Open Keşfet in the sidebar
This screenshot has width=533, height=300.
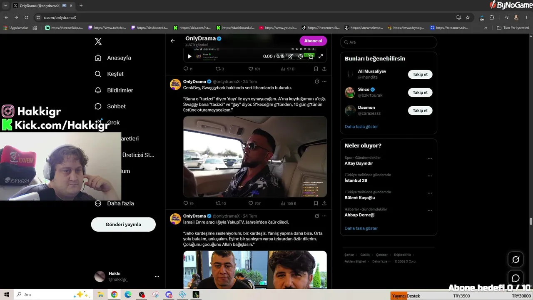pyautogui.click(x=109, y=74)
